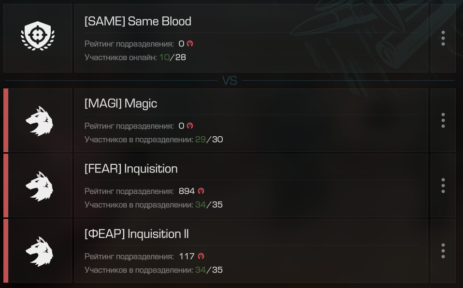Click the red side bar of Magic row
Viewport: 463px width, 288px height.
(x=6, y=120)
